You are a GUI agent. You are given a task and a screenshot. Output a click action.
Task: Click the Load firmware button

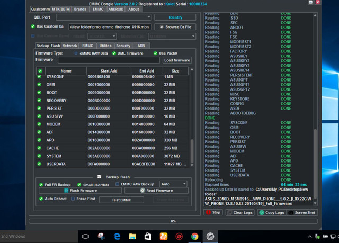(x=177, y=60)
